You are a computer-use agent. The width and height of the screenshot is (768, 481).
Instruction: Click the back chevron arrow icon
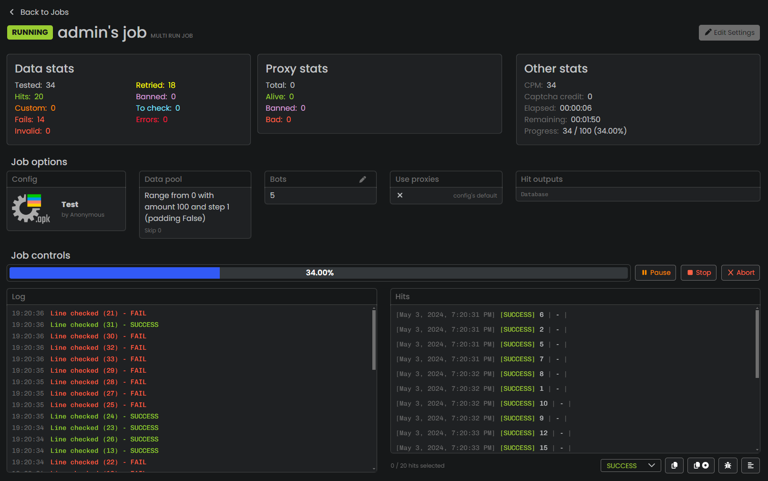point(12,12)
